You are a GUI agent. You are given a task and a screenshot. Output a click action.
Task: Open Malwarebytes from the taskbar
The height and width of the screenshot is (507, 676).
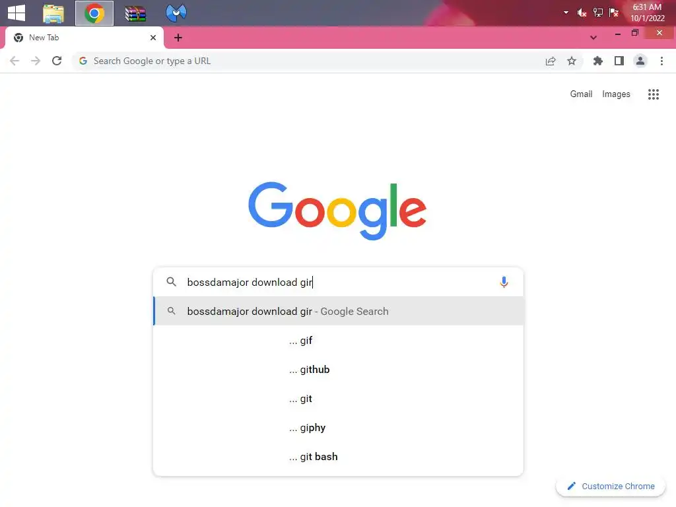coord(176,13)
